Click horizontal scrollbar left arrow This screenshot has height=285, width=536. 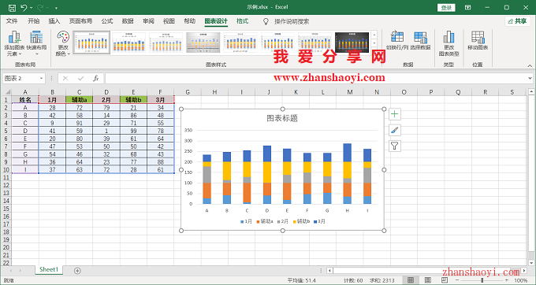[x=329, y=271]
